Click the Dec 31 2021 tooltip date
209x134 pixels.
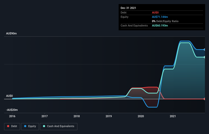[x=128, y=8]
